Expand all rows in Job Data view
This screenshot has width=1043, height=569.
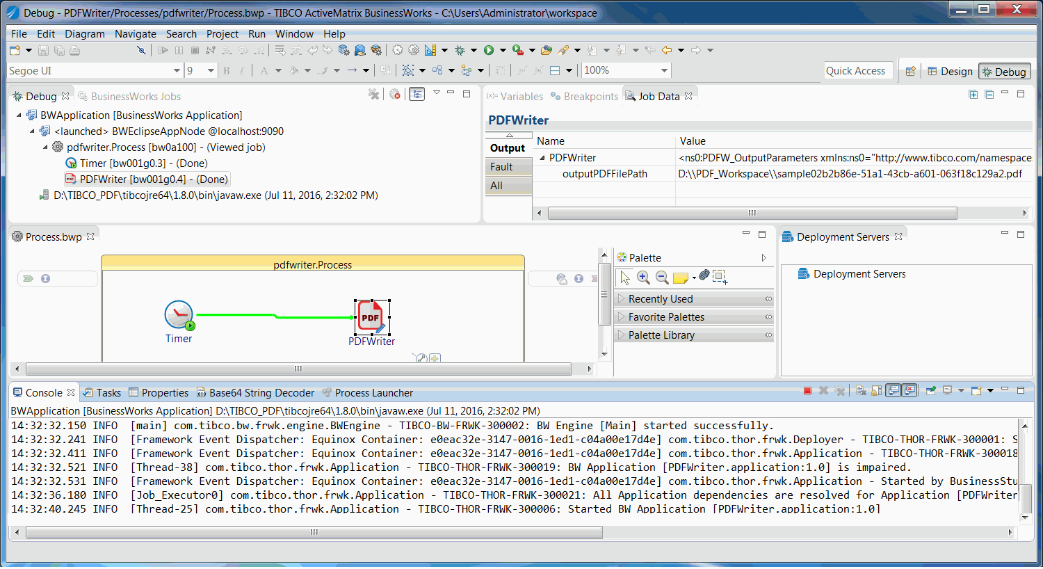coord(973,95)
